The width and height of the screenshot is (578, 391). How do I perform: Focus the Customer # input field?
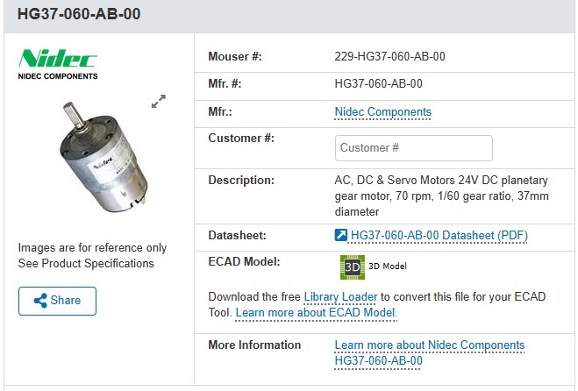(413, 148)
